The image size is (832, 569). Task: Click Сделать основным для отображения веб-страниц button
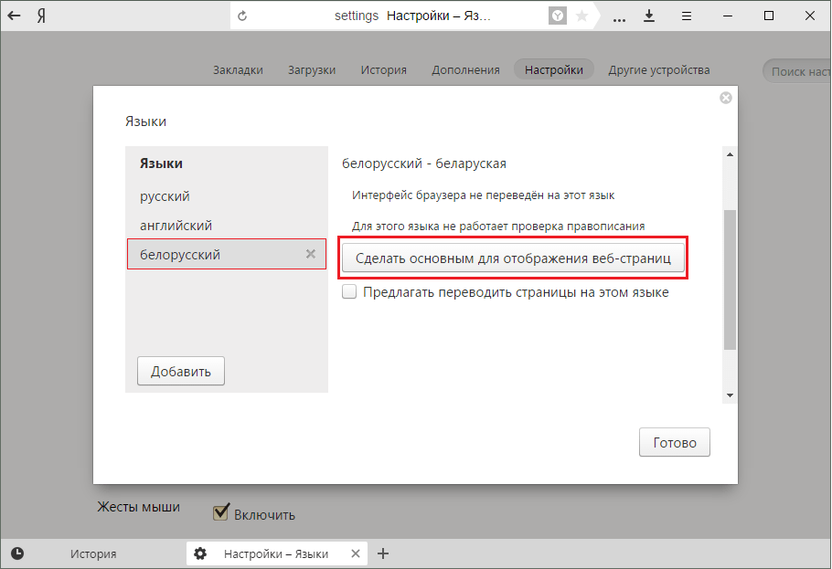pos(513,258)
